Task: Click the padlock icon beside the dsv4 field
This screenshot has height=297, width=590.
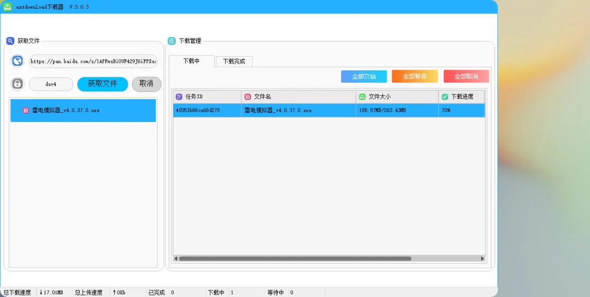Action: click(17, 84)
